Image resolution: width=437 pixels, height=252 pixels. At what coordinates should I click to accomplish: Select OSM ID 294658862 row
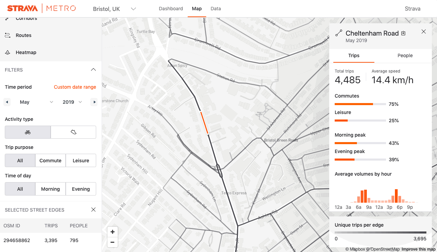point(51,240)
